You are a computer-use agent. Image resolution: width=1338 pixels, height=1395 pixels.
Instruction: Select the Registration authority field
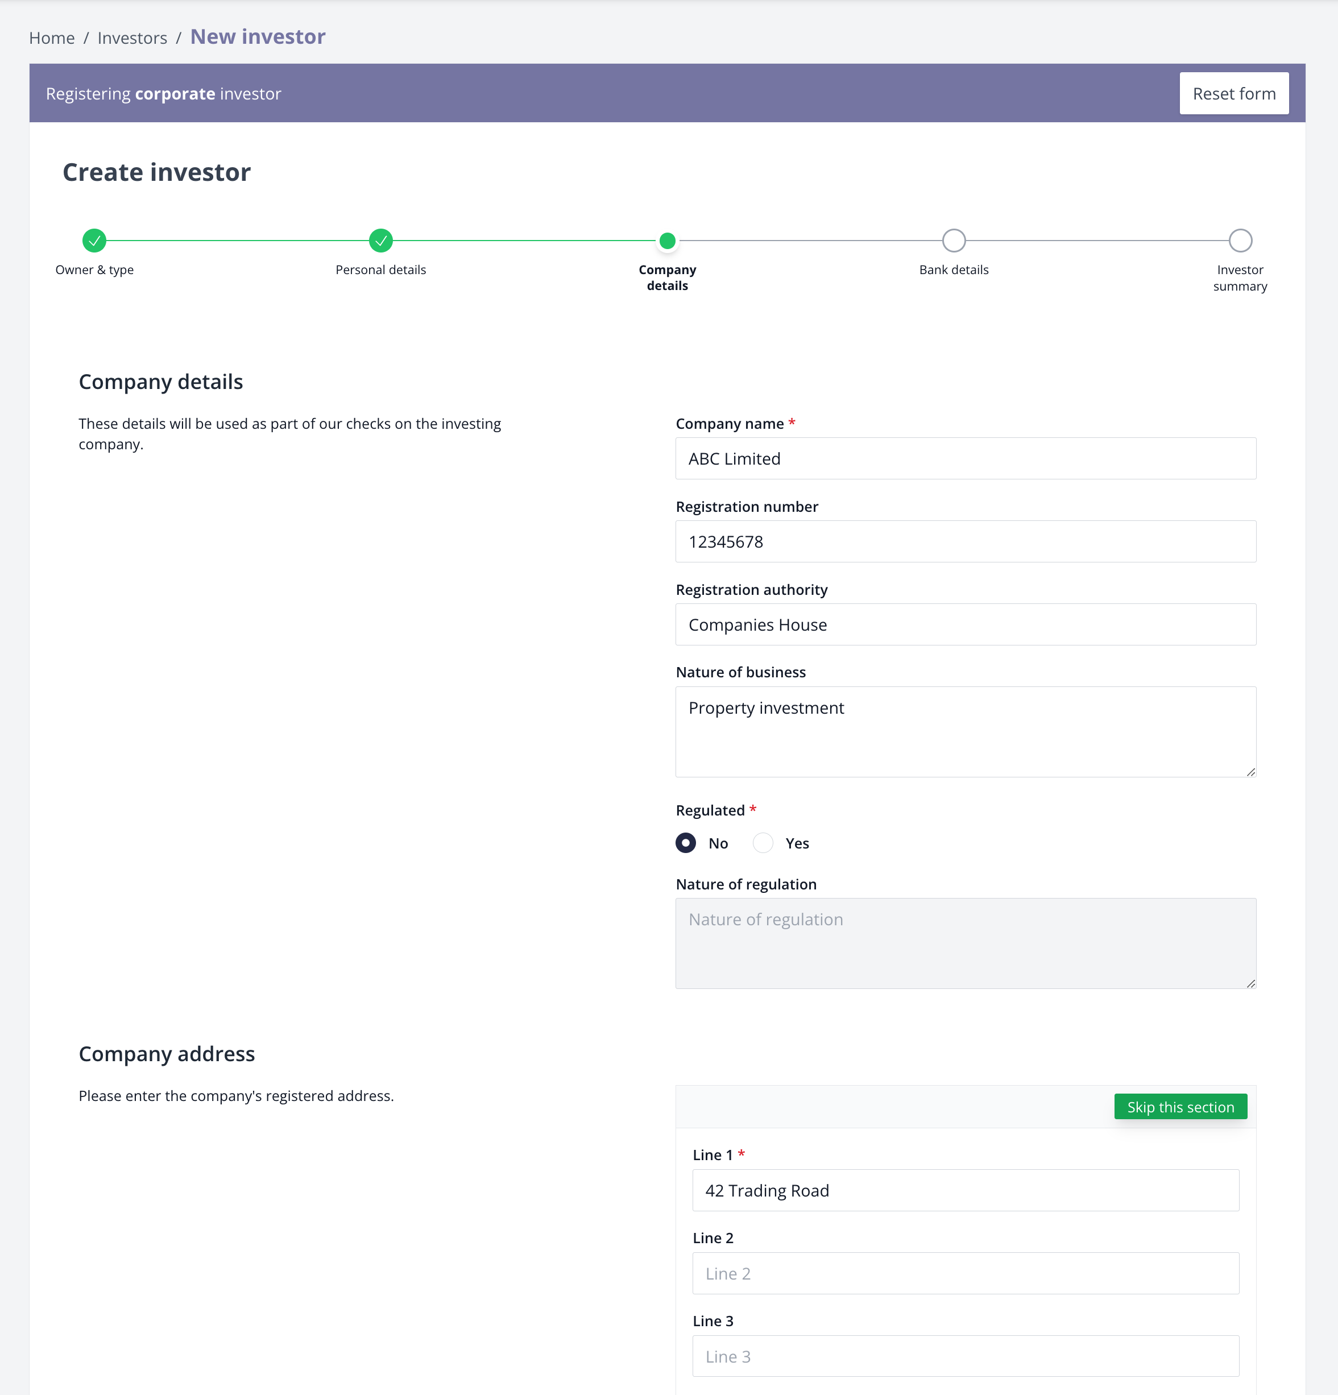pos(965,624)
